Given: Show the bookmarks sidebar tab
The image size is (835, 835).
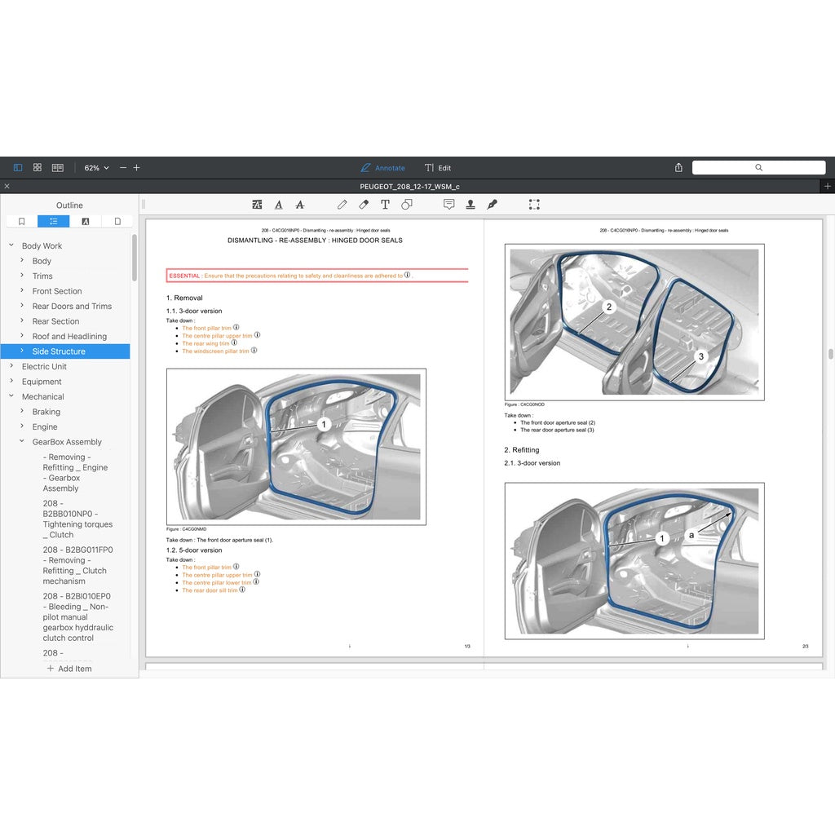Looking at the screenshot, I should (22, 221).
